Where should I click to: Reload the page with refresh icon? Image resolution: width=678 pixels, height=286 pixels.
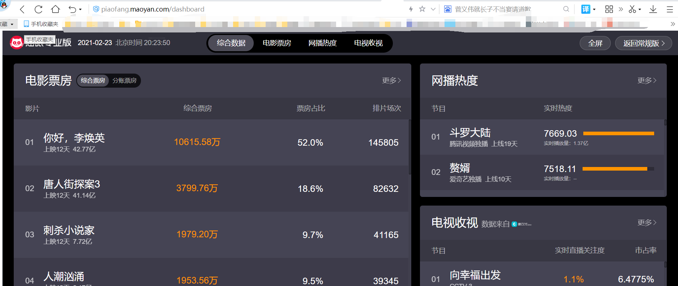pos(38,9)
